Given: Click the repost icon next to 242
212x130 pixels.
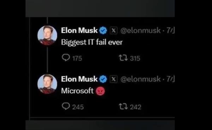Looking at the screenshot, I should (123, 106).
